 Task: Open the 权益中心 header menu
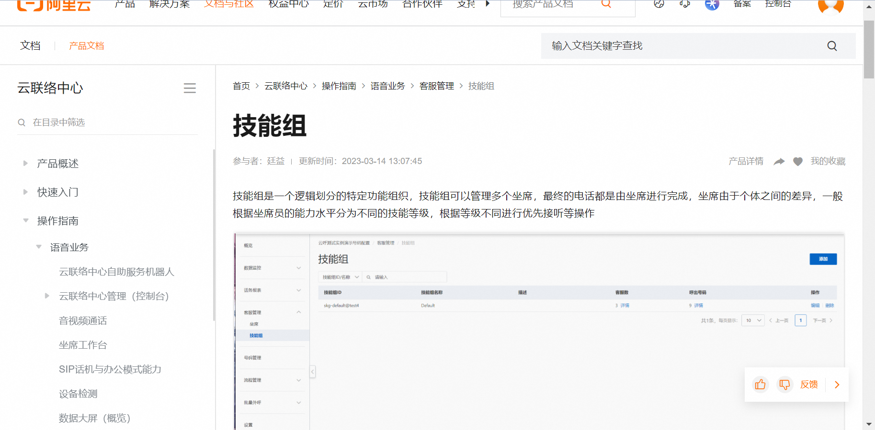tap(289, 4)
